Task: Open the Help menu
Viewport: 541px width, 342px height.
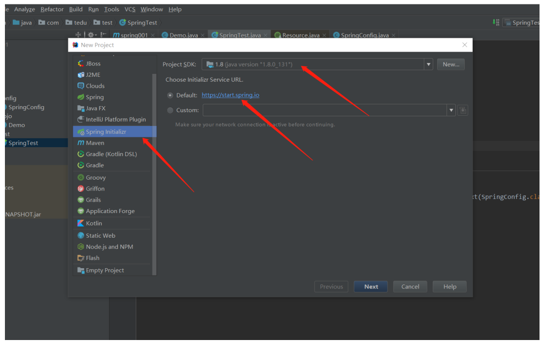Action: [175, 9]
